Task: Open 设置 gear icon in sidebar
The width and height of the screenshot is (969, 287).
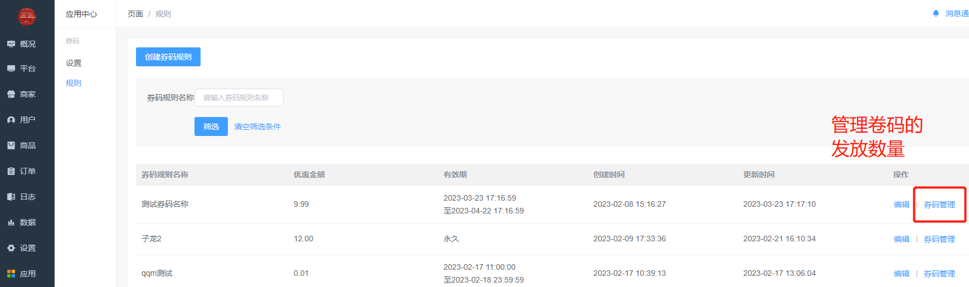Action: 11,248
